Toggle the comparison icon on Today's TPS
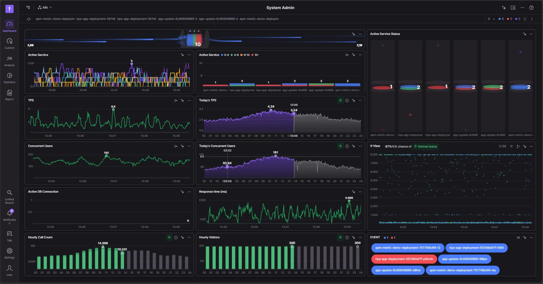 340,100
